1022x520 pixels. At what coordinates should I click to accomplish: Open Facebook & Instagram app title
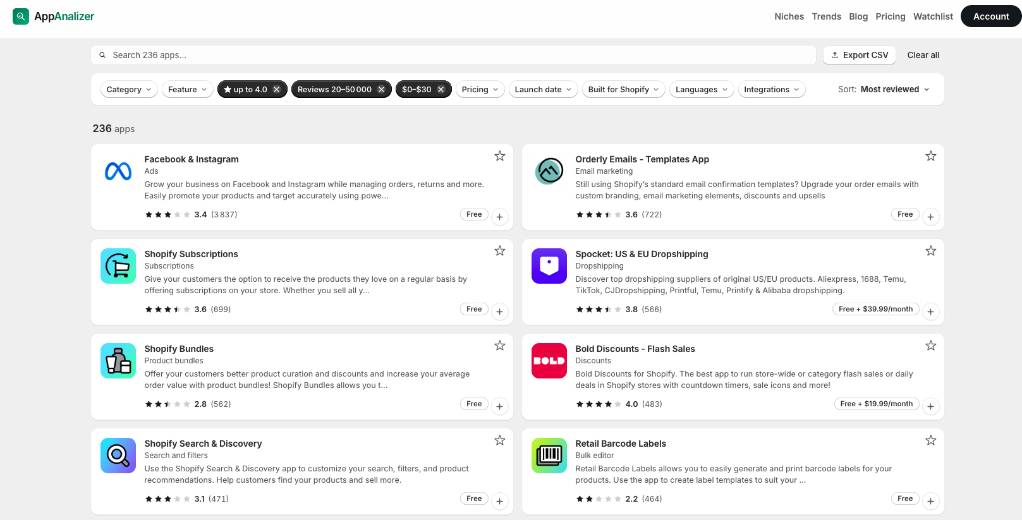192,159
